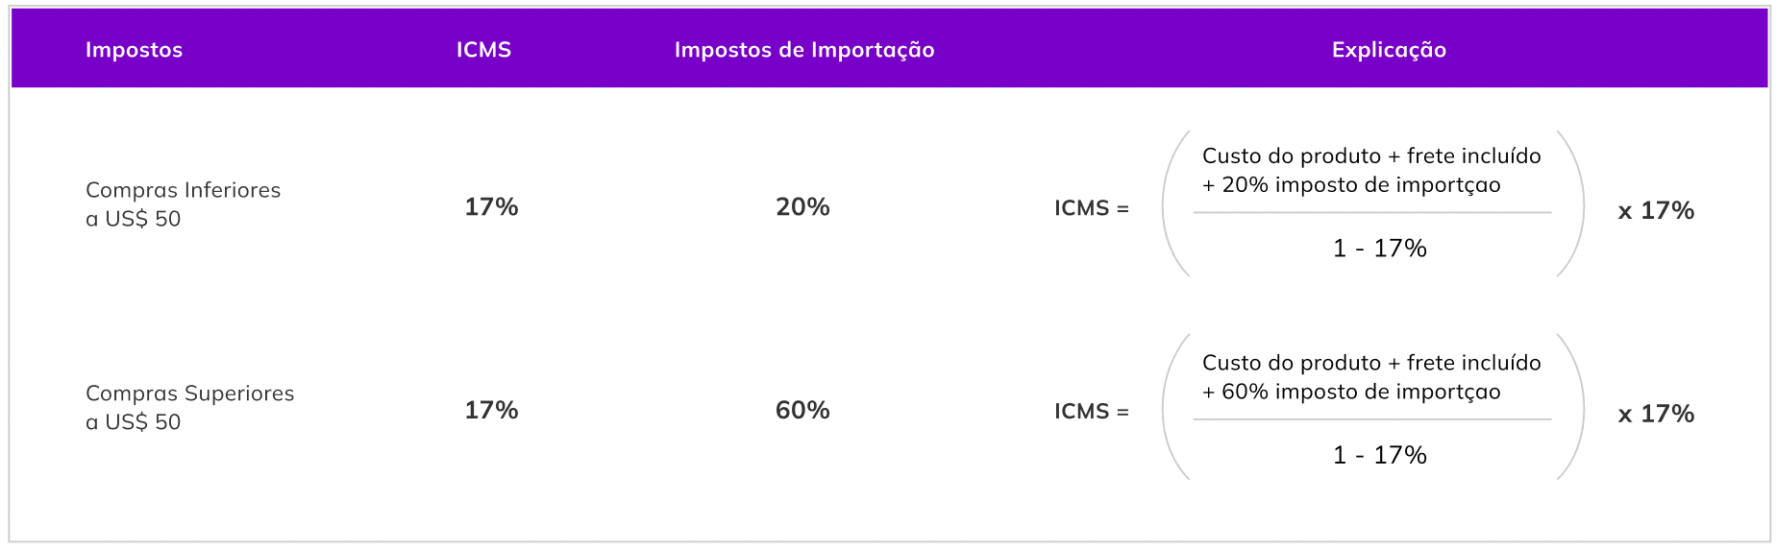1776x549 pixels.
Task: Select the Explicação column header
Action: (x=1389, y=50)
